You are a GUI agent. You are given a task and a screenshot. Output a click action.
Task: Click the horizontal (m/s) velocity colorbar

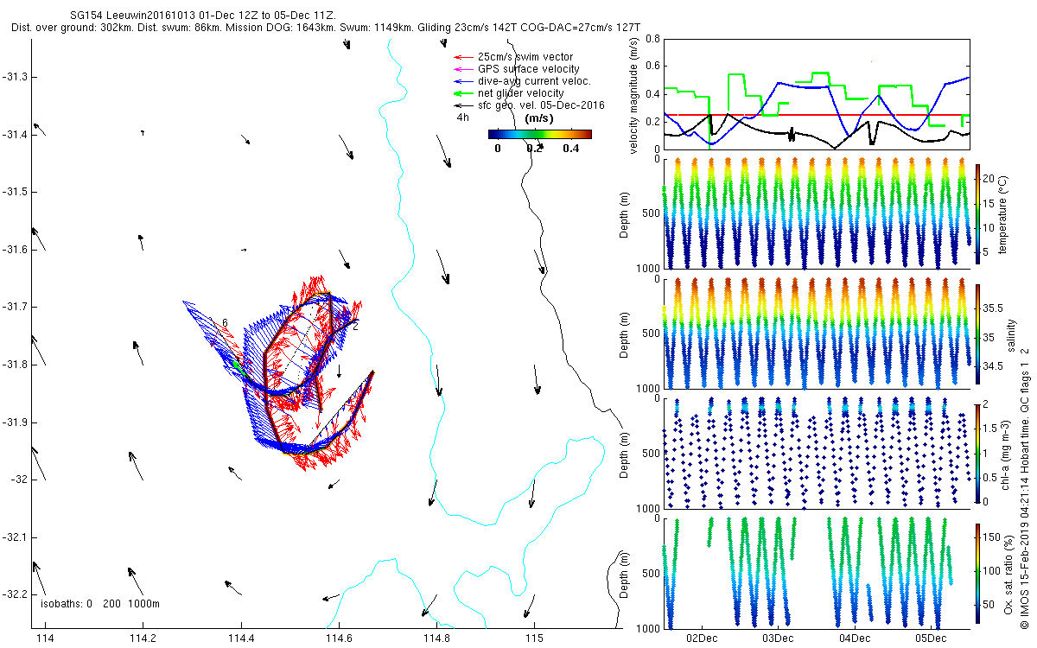[x=539, y=134]
